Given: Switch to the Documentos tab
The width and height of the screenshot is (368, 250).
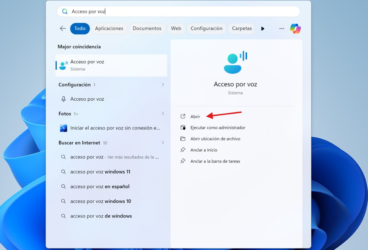Looking at the screenshot, I should (x=147, y=28).
